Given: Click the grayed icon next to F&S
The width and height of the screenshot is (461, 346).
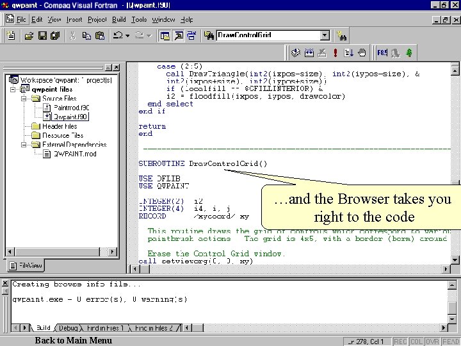Looking at the screenshot, I should (396, 53).
